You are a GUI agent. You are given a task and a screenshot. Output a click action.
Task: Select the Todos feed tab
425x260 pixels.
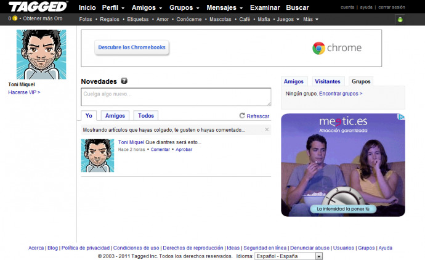146,116
